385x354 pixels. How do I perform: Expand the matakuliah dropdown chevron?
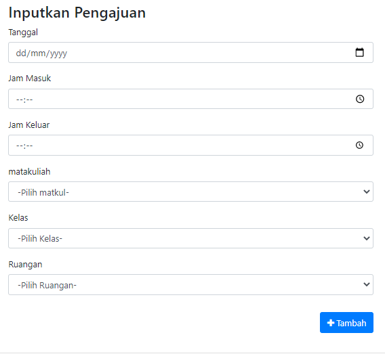coord(366,192)
